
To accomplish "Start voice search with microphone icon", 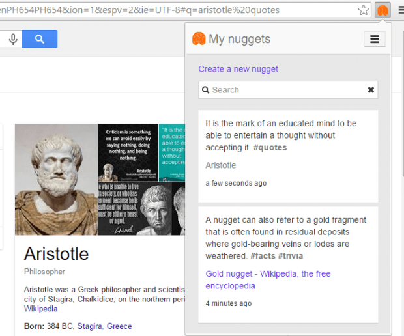I will tap(13, 39).
